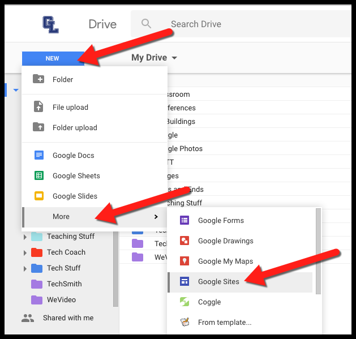This screenshot has width=356, height=339.
Task: Expand the Tech Stuff tree folder
Action: coord(25,269)
